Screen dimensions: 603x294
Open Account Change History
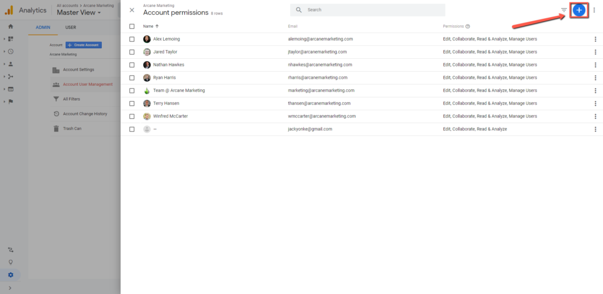point(85,114)
